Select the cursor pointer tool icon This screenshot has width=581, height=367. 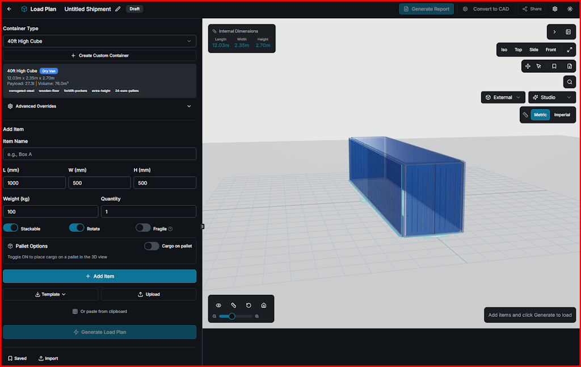pyautogui.click(x=538, y=66)
